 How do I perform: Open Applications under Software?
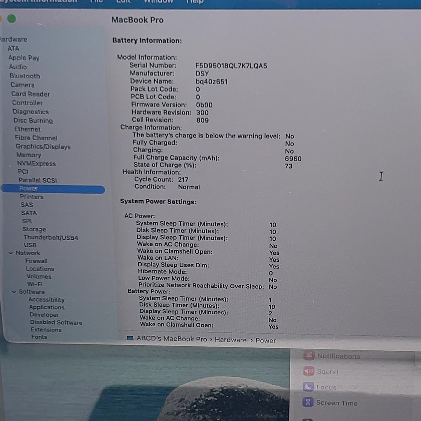[x=47, y=307]
